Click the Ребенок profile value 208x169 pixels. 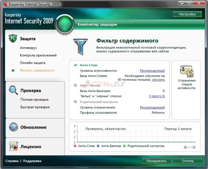tap(158, 113)
